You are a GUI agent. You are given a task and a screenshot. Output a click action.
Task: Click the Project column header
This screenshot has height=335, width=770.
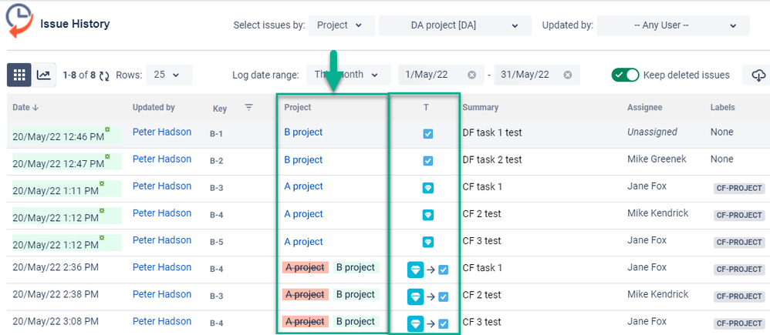(298, 107)
